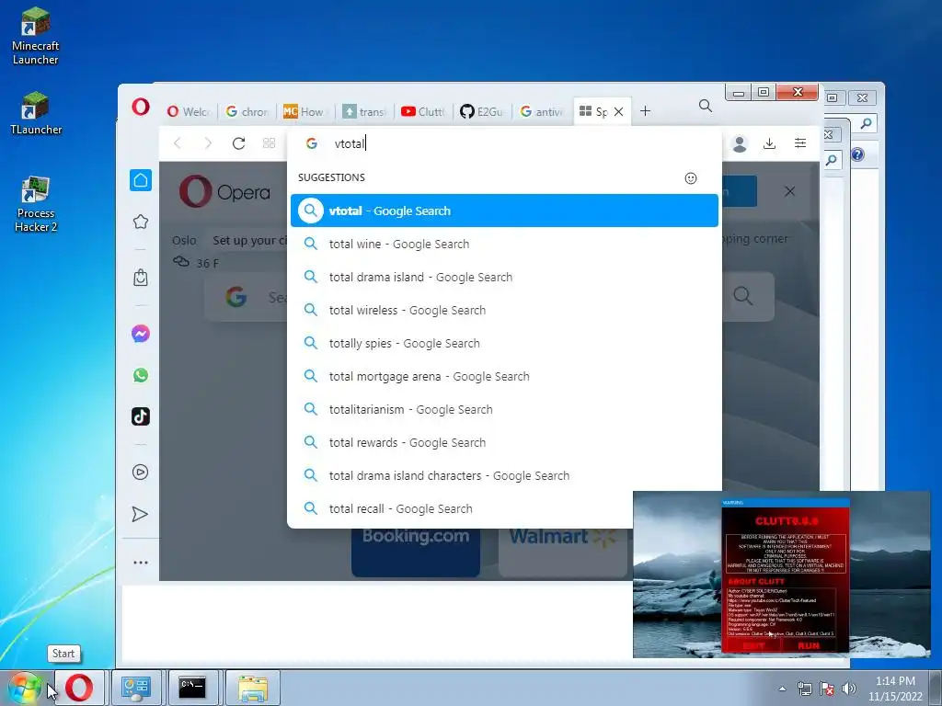Viewport: 942px width, 706px height.
Task: Switch to the YouTube Clutt tab
Action: pyautogui.click(x=422, y=111)
